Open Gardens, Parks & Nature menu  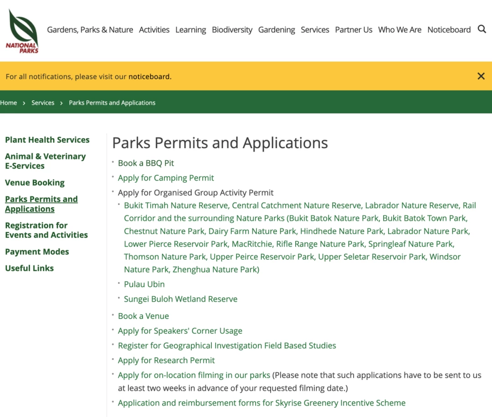click(x=90, y=30)
